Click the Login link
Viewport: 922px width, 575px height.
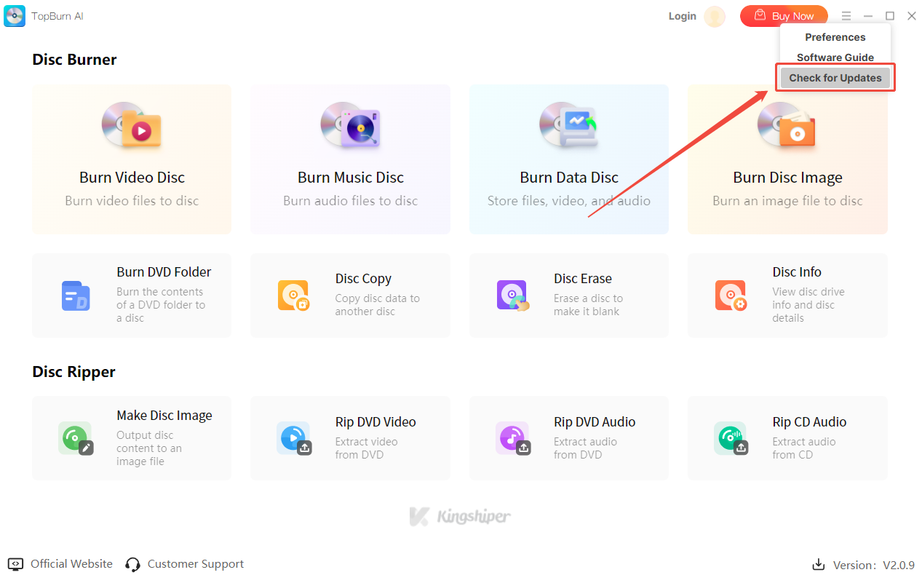pyautogui.click(x=682, y=16)
